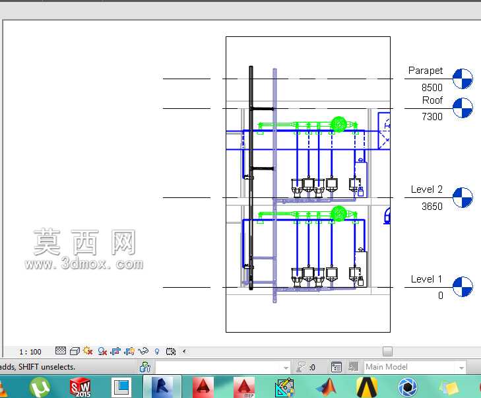Open the Design Options icon in status bar
This screenshot has width=481, height=398.
click(x=337, y=367)
